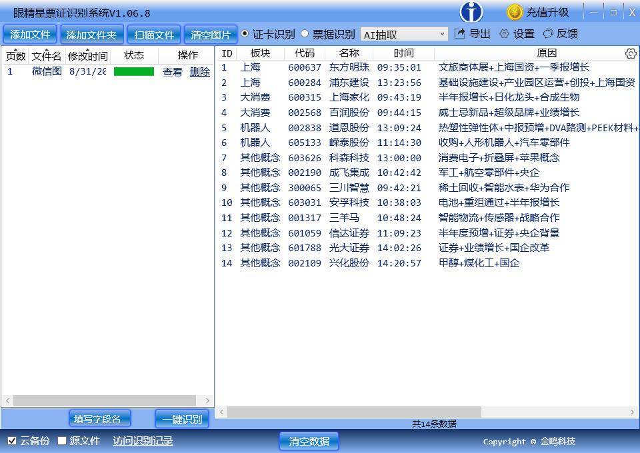Select 票据识别 radio button

tap(305, 34)
